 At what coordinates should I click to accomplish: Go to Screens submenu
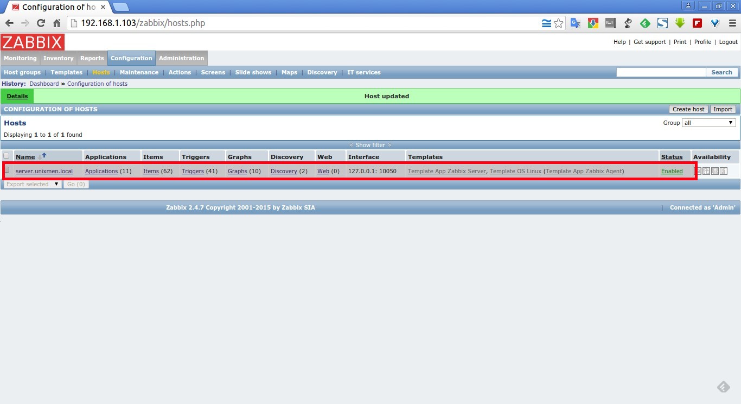click(x=213, y=72)
